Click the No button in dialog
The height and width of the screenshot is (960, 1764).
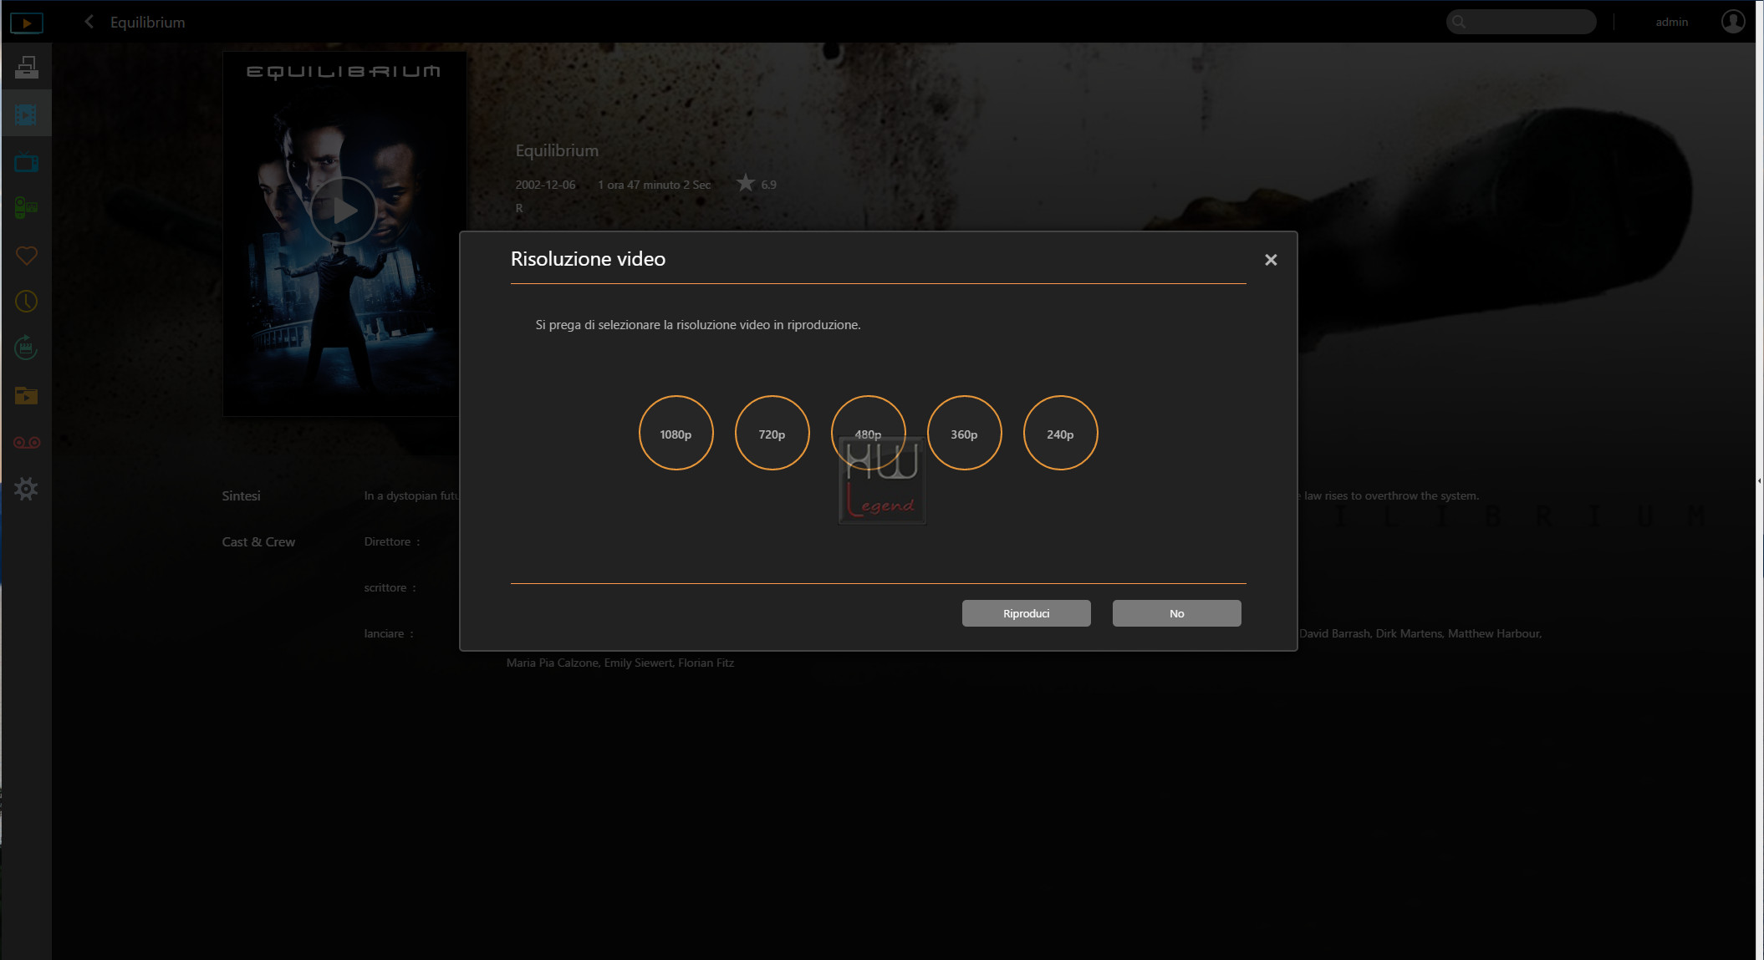click(1176, 613)
